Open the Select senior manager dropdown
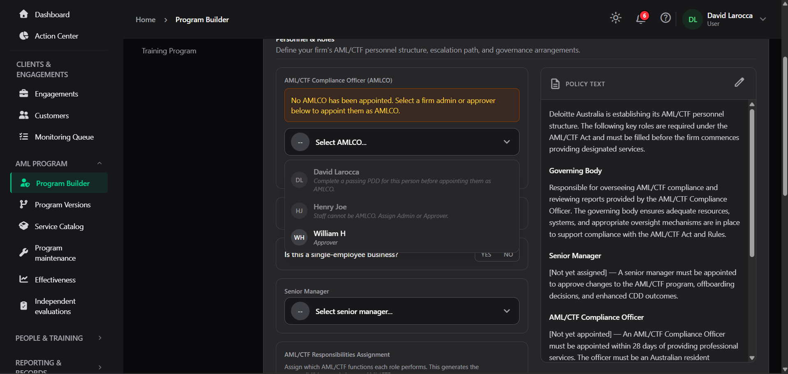 tap(402, 311)
